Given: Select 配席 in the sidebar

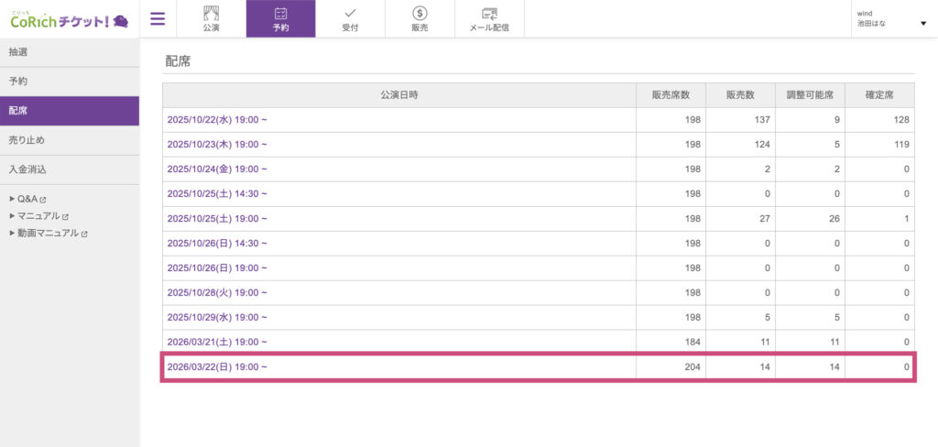Looking at the screenshot, I should click(x=18, y=111).
